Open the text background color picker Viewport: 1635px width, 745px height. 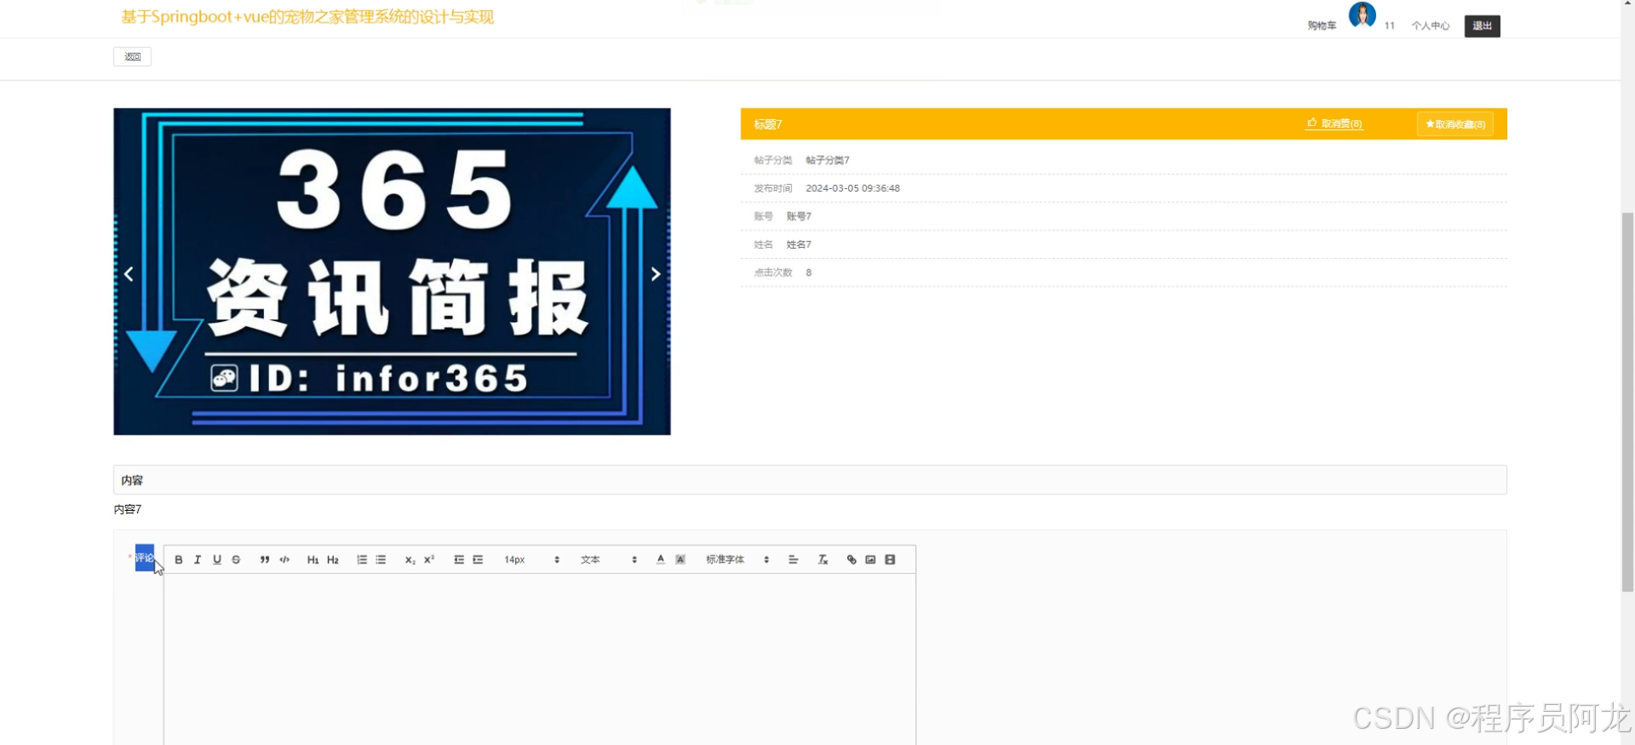click(x=680, y=559)
